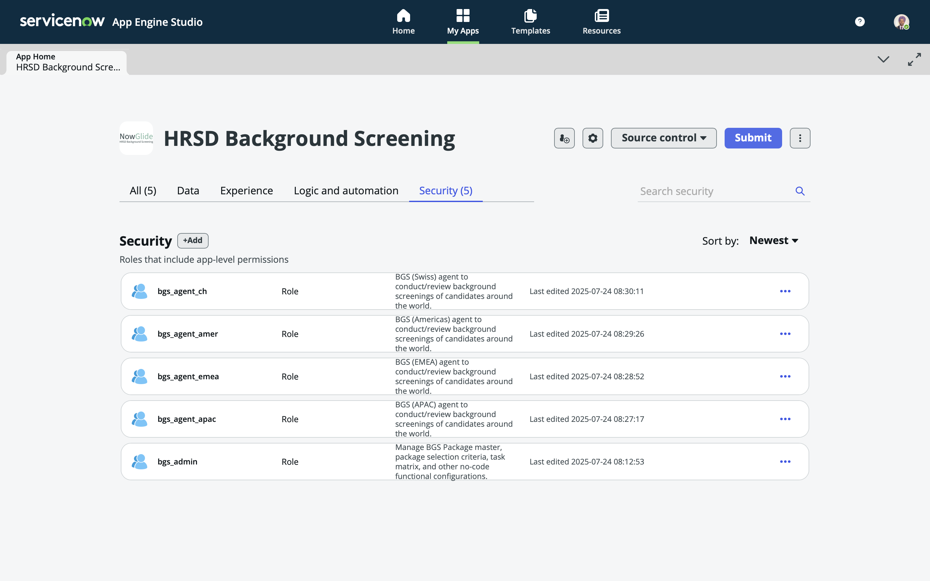The height and width of the screenshot is (581, 930).
Task: Open the bgs_agent_emea role
Action: [188, 377]
